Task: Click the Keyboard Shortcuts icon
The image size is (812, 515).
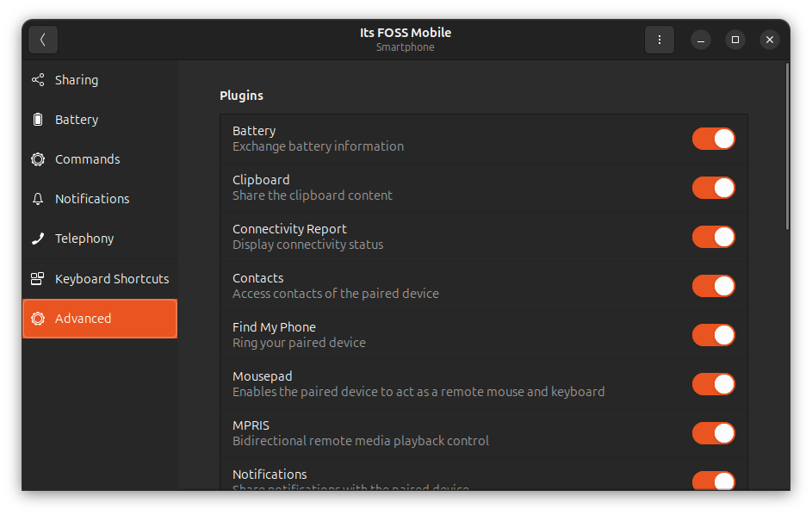Action: point(38,279)
